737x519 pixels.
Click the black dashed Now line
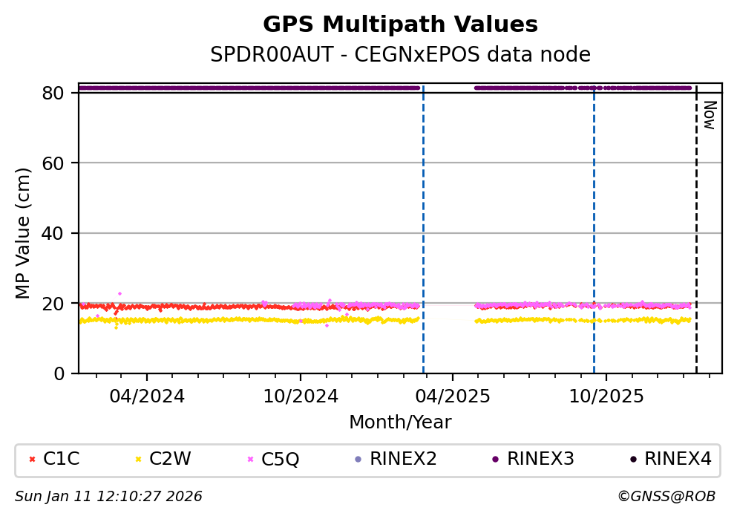tap(696, 223)
